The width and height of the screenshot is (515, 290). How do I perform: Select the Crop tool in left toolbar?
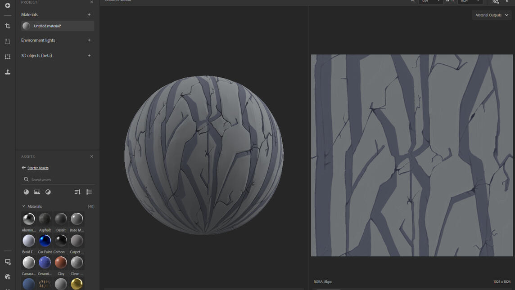pyautogui.click(x=8, y=26)
